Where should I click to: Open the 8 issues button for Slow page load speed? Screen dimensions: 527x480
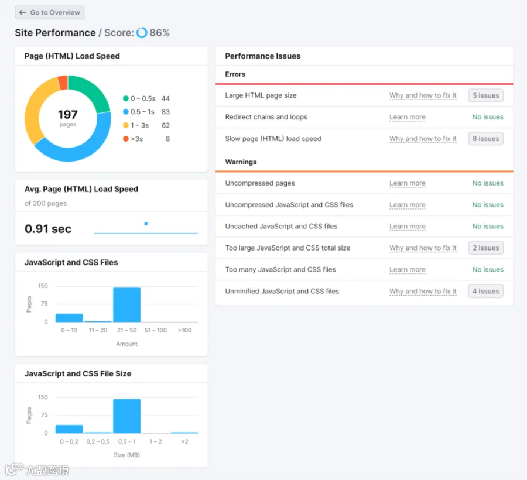pyautogui.click(x=485, y=139)
